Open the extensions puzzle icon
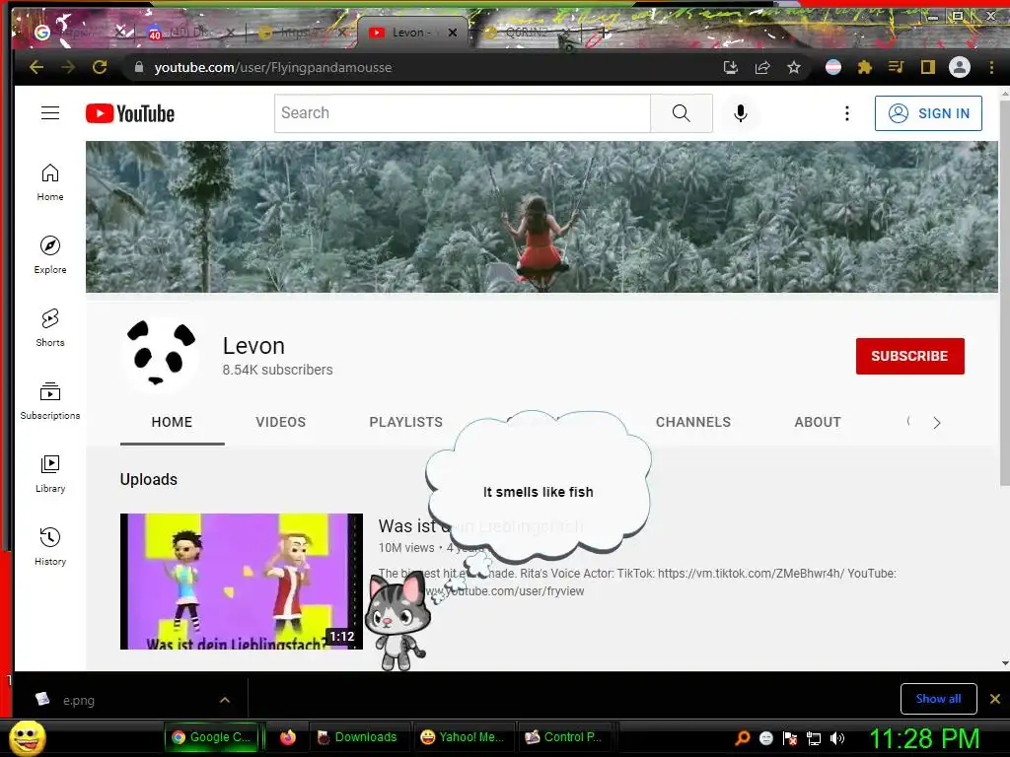This screenshot has width=1010, height=757. coord(864,67)
